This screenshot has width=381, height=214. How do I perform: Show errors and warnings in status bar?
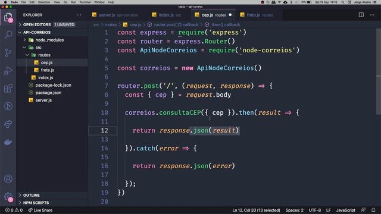coord(14,210)
